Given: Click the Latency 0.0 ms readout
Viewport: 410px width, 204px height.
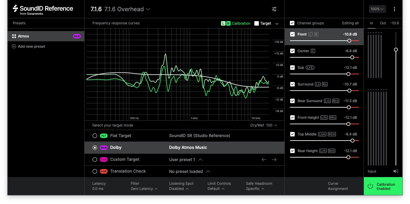Looking at the screenshot, I should coord(99,186).
